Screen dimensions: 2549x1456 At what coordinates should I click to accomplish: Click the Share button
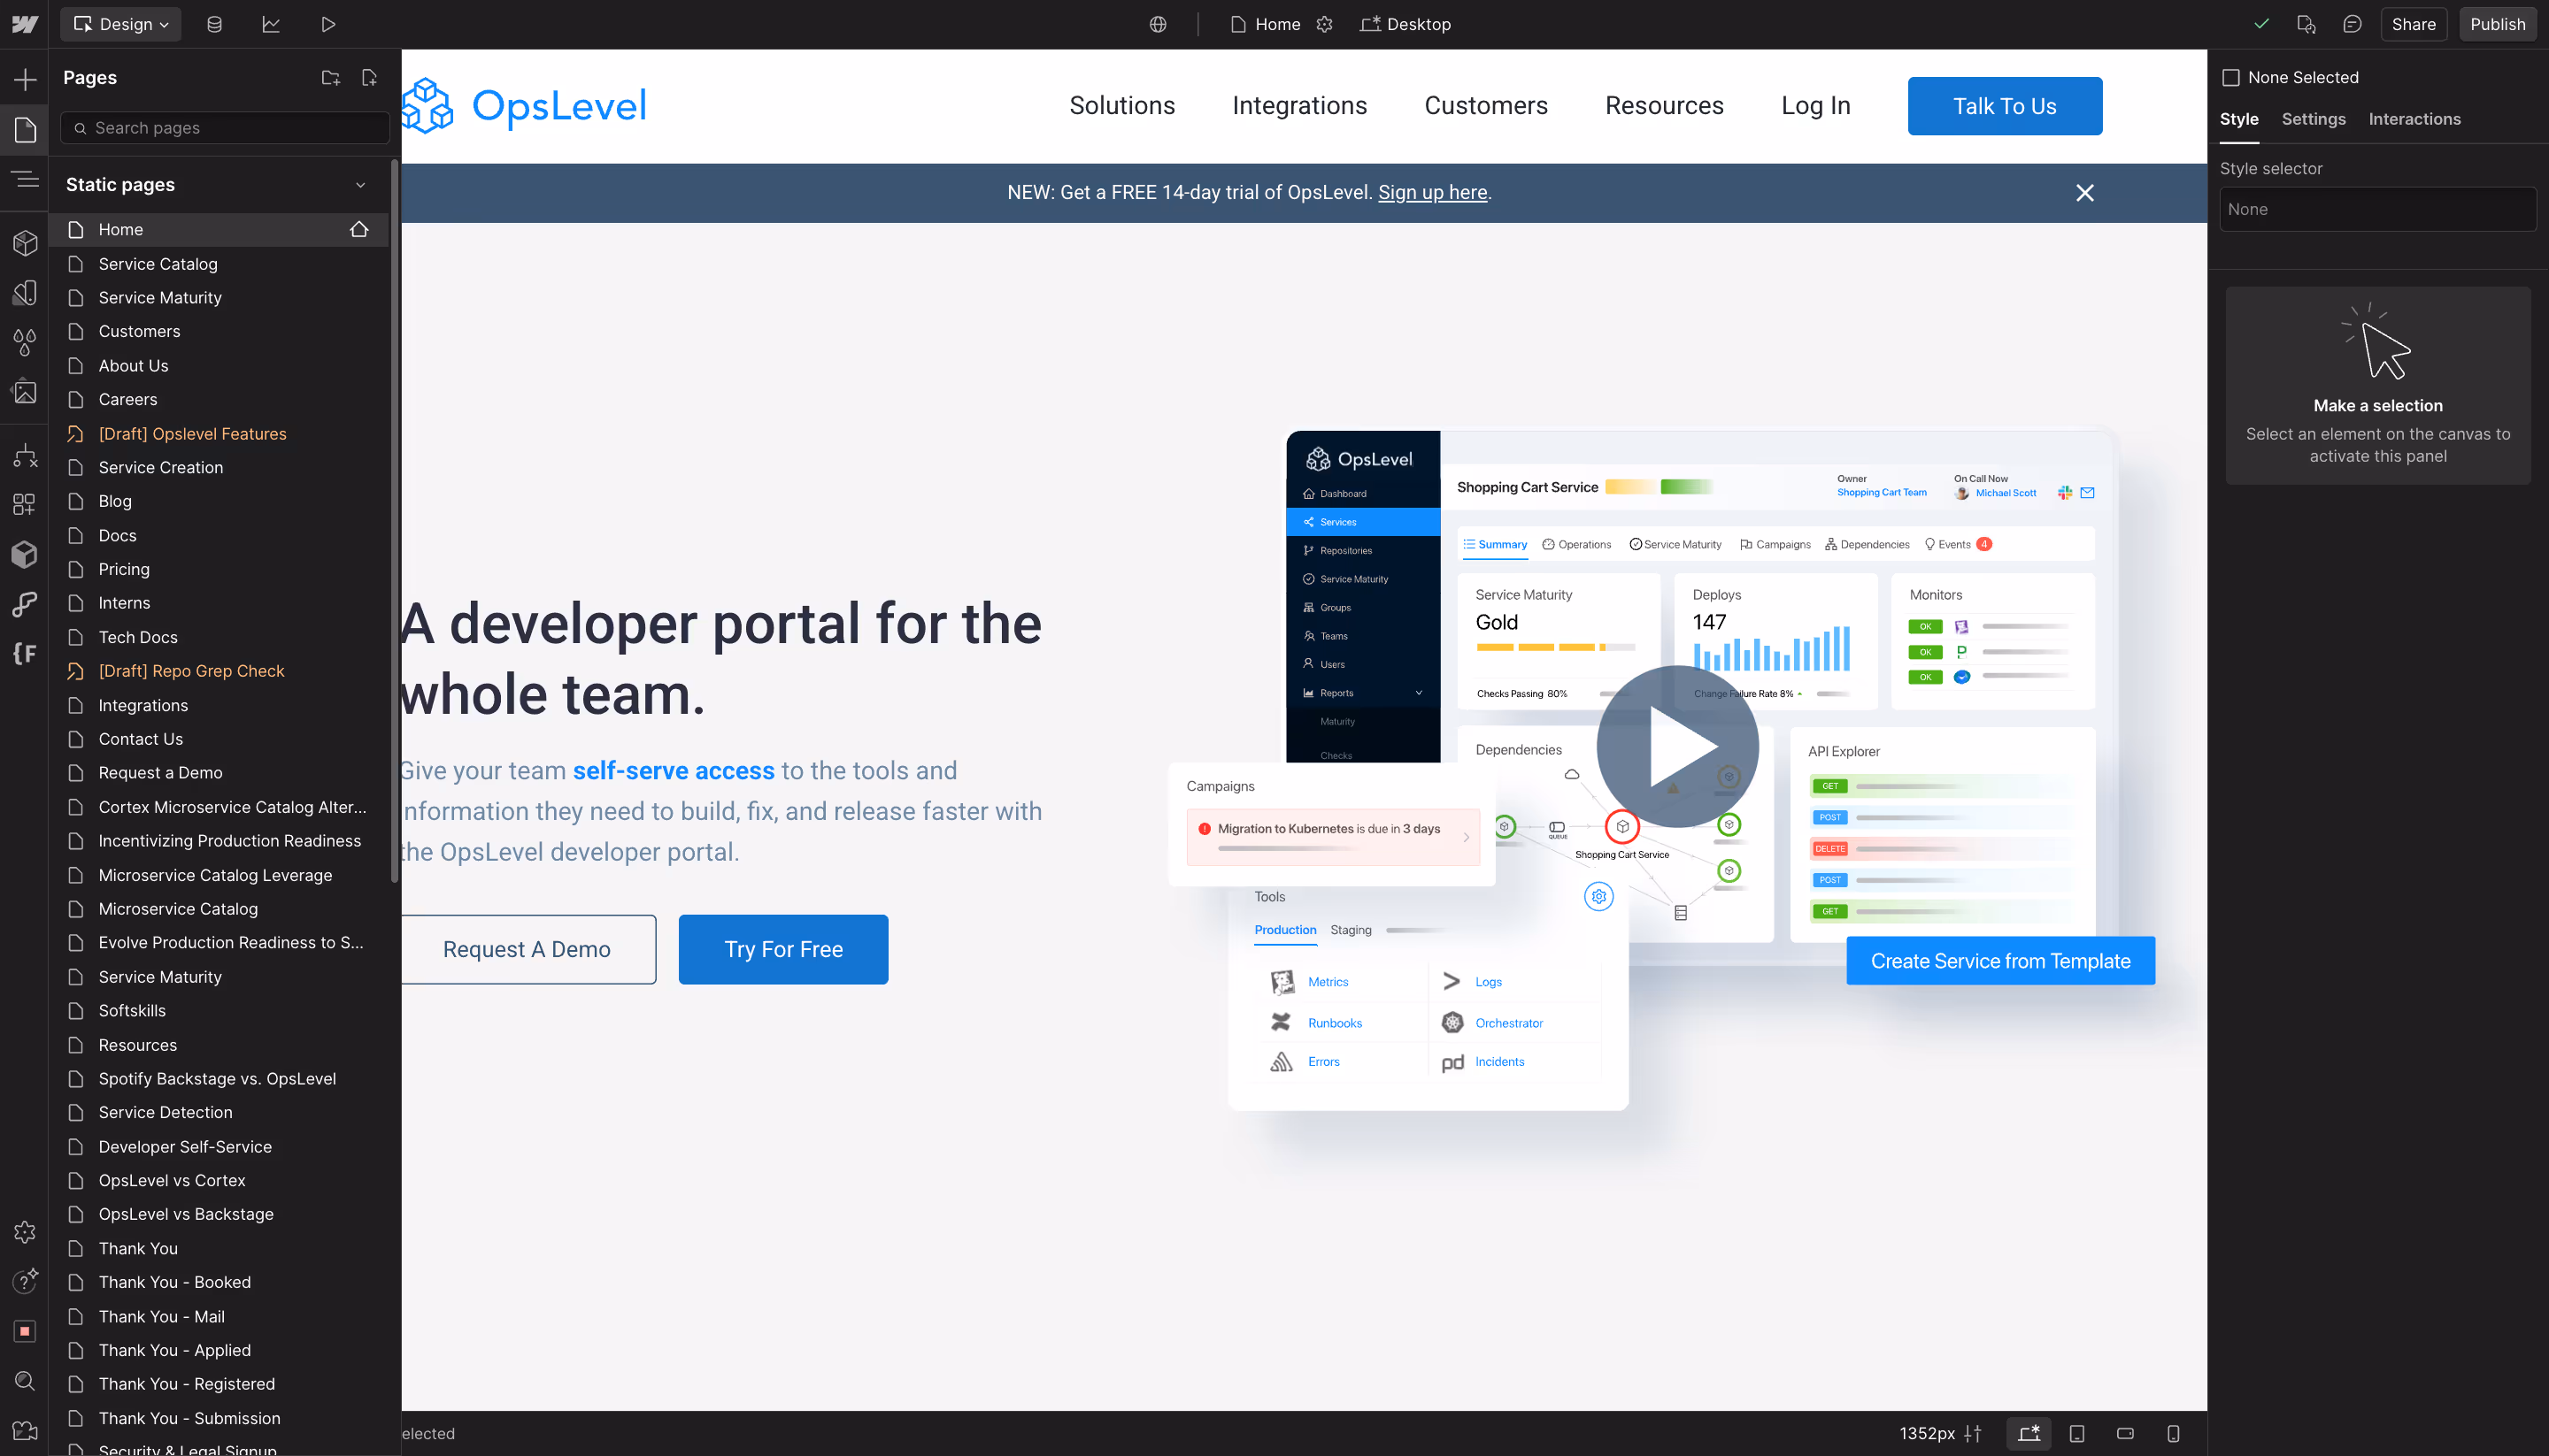pos(2413,24)
